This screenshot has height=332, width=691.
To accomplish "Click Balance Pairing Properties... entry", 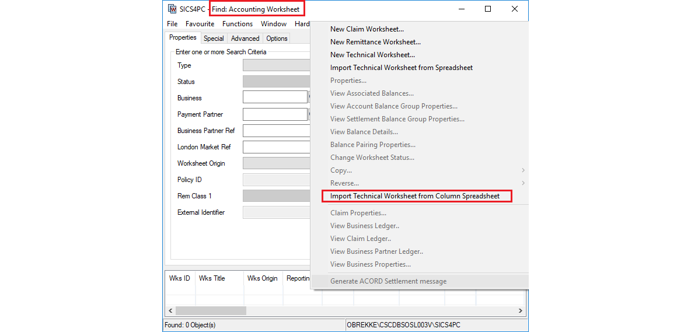I will (373, 145).
